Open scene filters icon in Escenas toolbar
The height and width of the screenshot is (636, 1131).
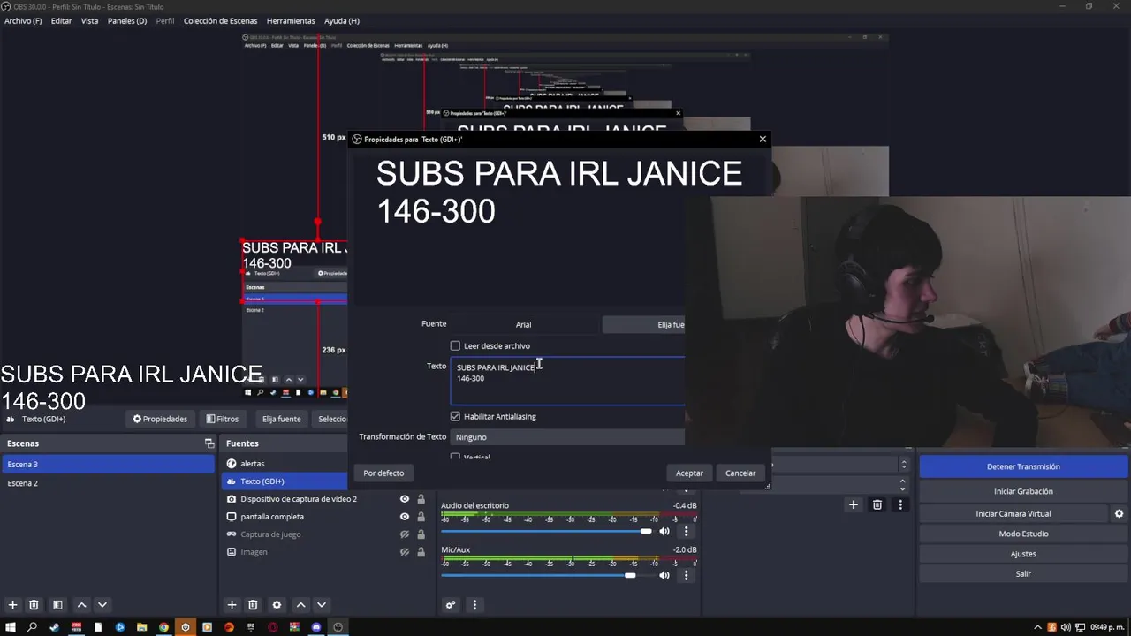pos(57,605)
